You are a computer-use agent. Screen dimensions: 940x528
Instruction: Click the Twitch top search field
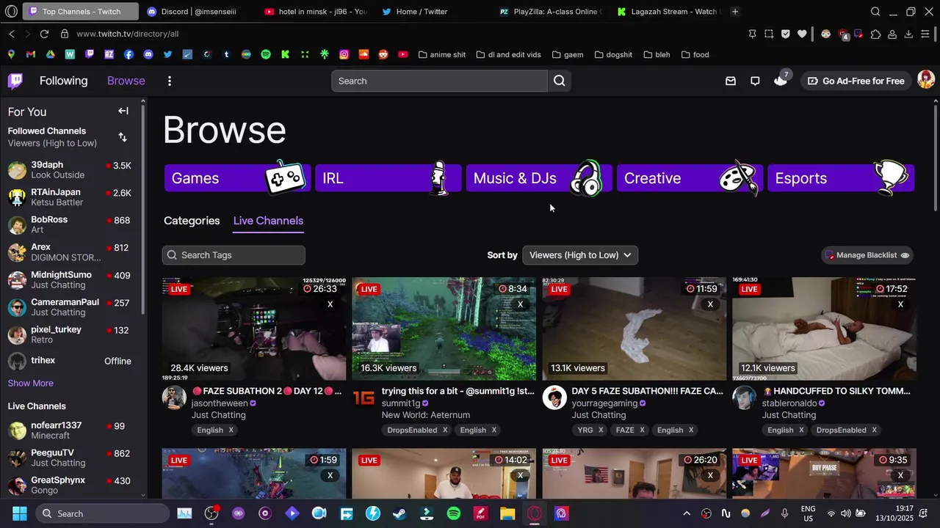tap(439, 81)
